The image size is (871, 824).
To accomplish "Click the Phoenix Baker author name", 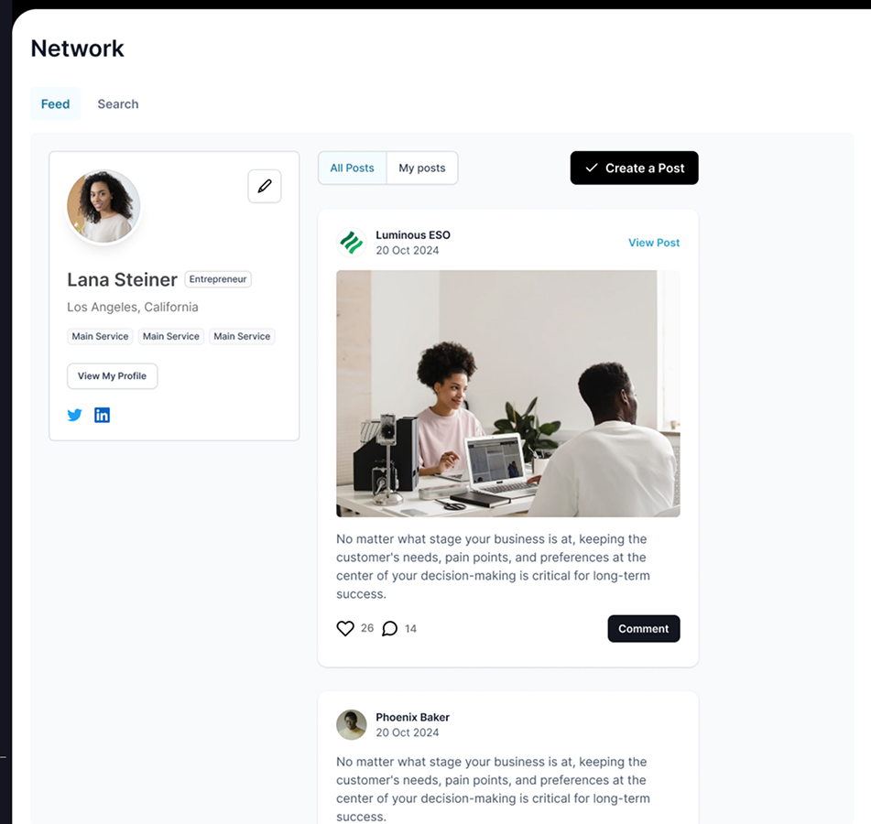I will (x=413, y=718).
